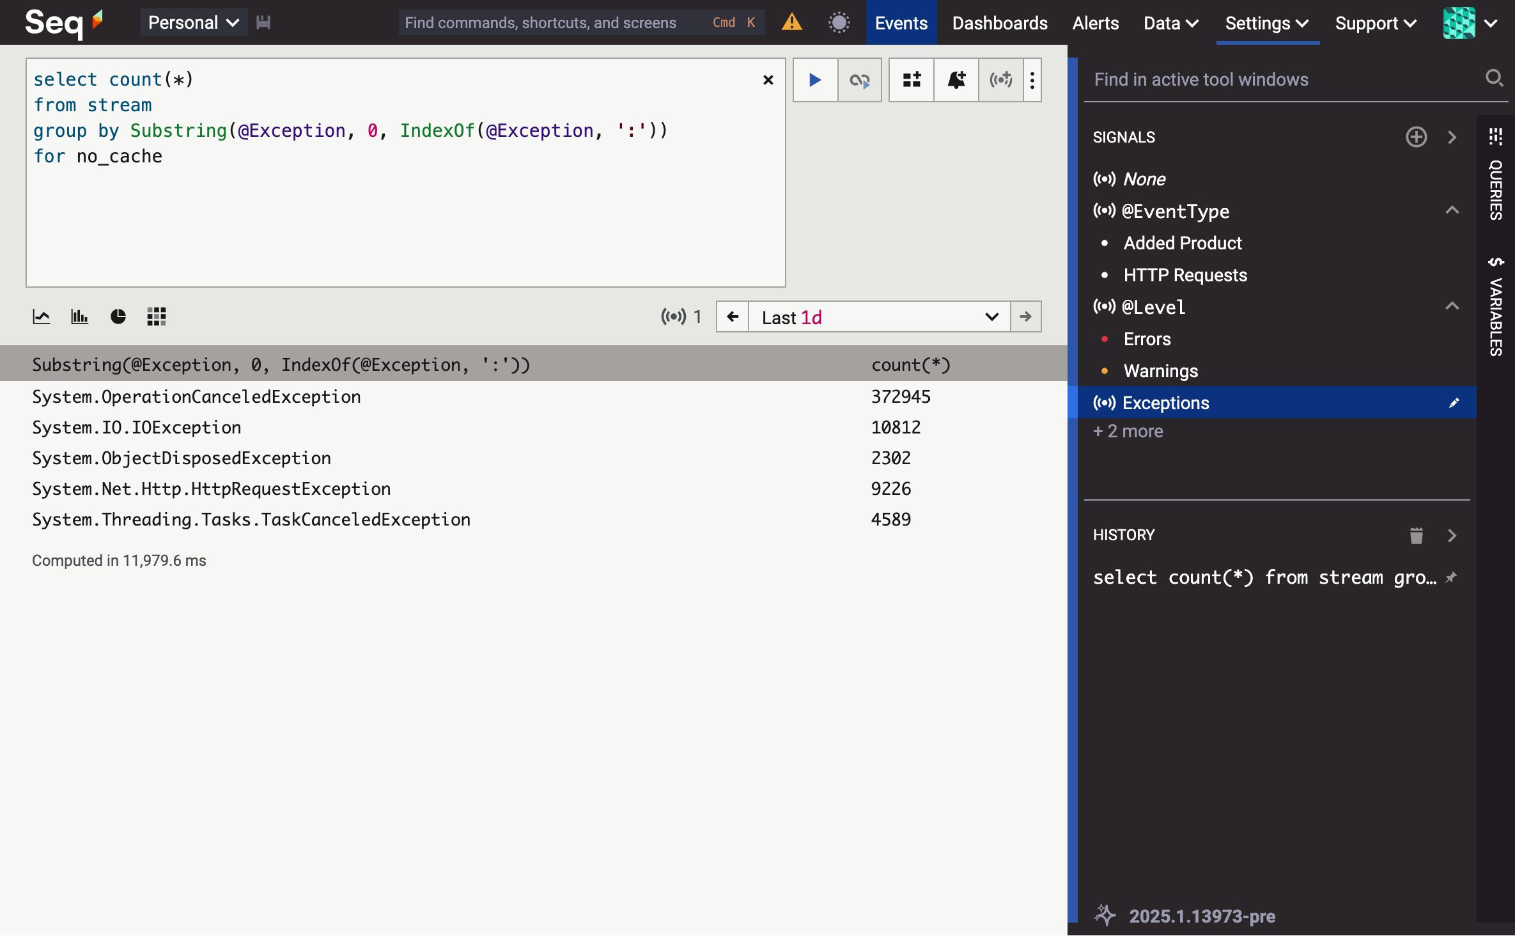This screenshot has width=1515, height=936.
Task: Toggle the @Level signal group
Action: click(1153, 307)
